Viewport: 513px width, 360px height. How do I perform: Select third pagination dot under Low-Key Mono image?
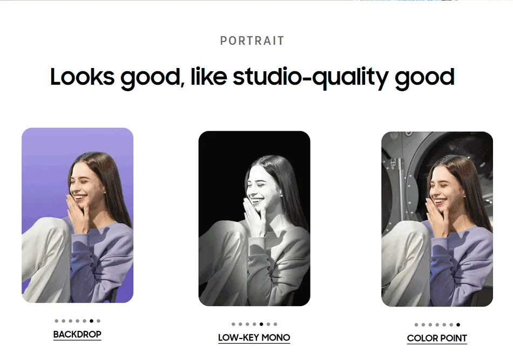(247, 324)
